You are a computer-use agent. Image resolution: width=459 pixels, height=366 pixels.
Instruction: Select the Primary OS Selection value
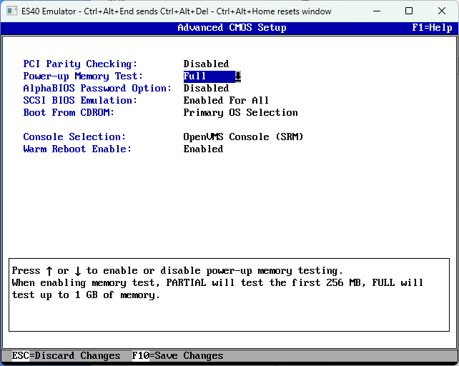240,113
